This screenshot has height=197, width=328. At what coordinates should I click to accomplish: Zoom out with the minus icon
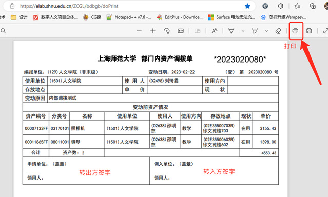point(139,31)
